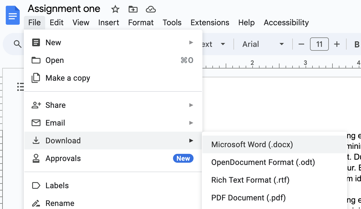Click Approvals in the File menu

[x=63, y=159]
